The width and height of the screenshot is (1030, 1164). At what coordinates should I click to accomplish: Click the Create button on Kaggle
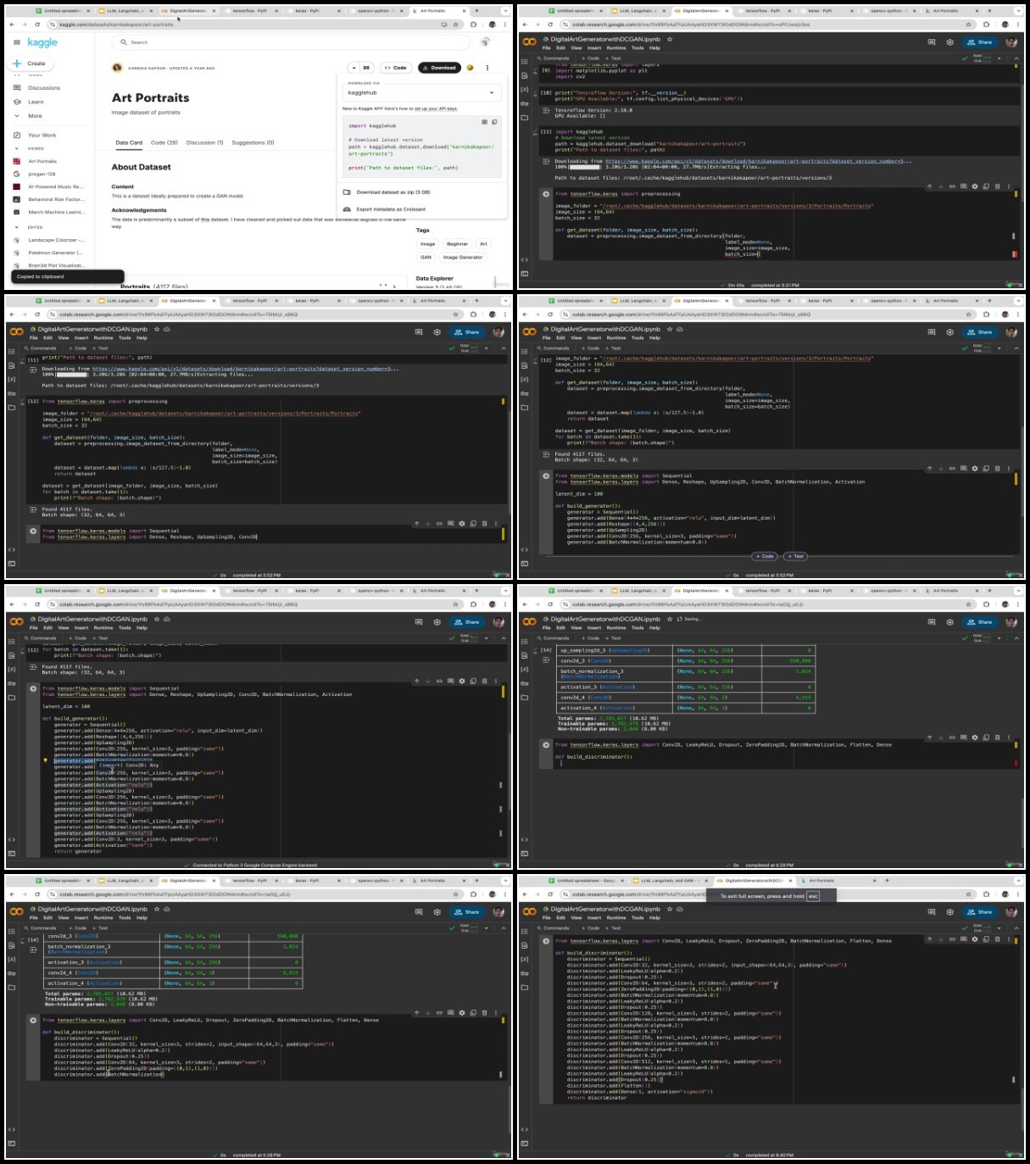[x=30, y=64]
